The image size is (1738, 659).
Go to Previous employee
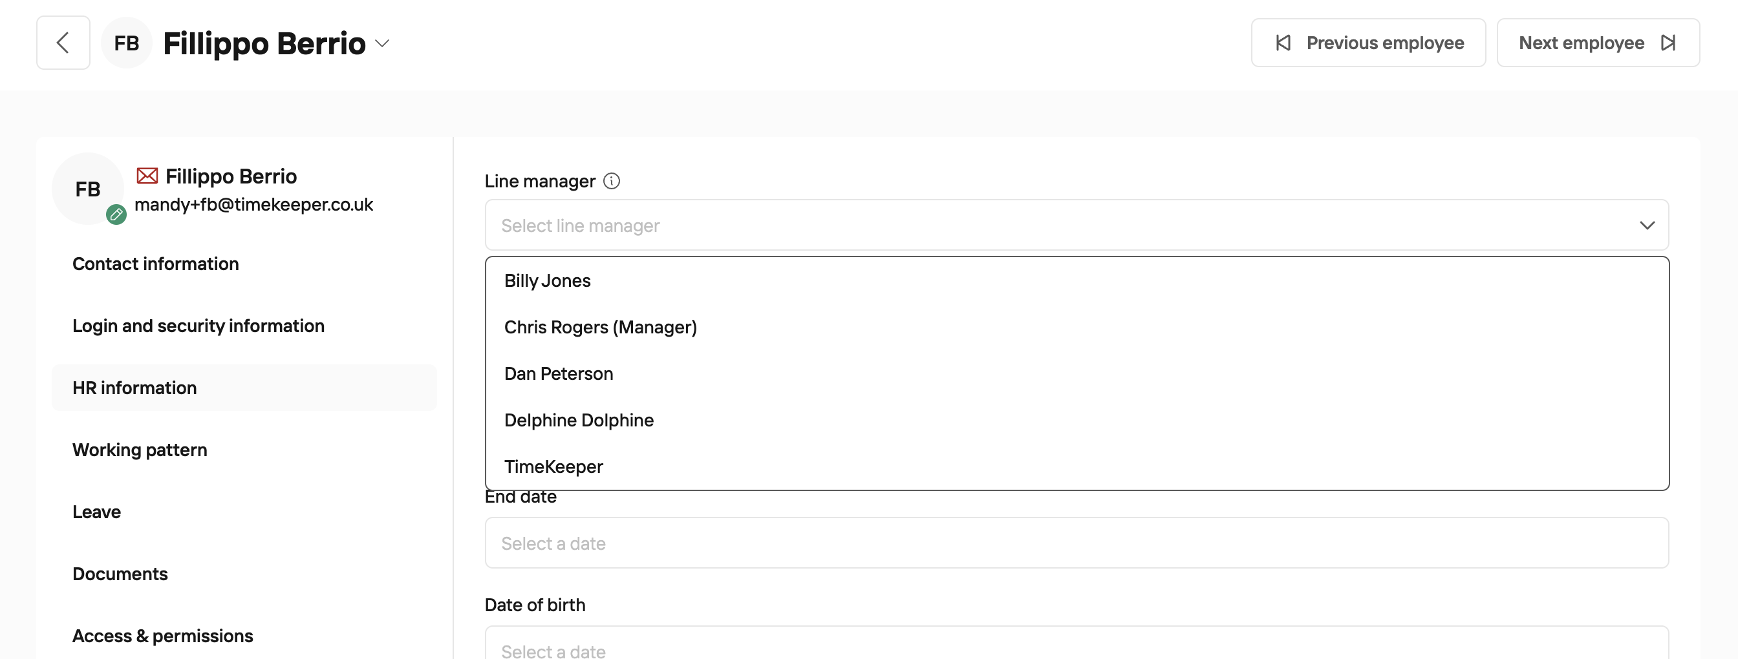point(1368,43)
